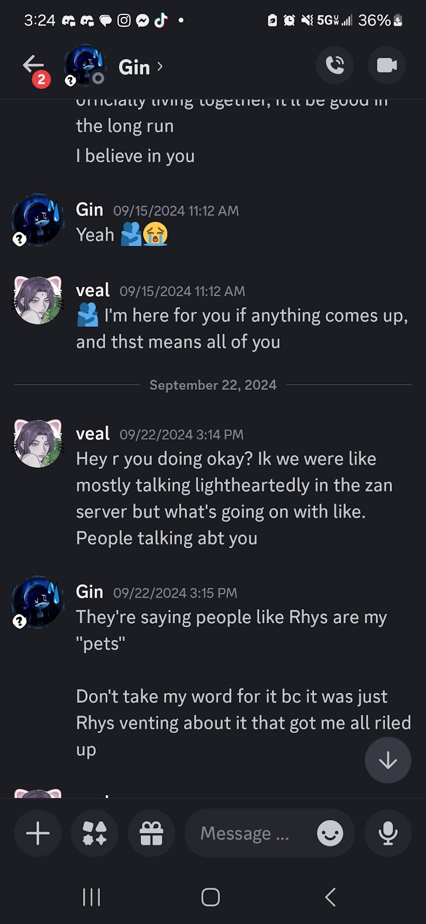Start a voice call with Gin
This screenshot has height=924, width=426.
335,65
